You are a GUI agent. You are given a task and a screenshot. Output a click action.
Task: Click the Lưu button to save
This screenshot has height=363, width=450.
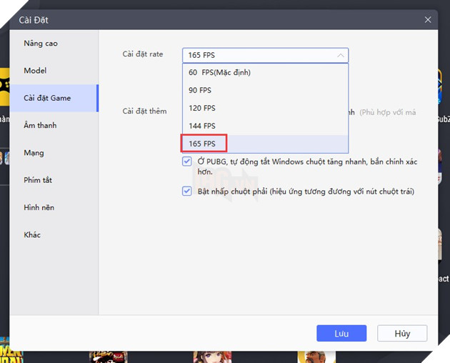coord(341,334)
